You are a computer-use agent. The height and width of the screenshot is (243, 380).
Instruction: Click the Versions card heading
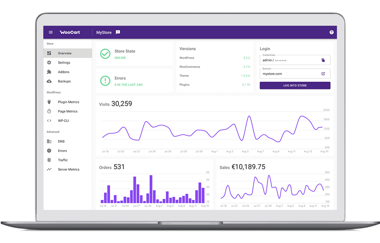pyautogui.click(x=187, y=48)
